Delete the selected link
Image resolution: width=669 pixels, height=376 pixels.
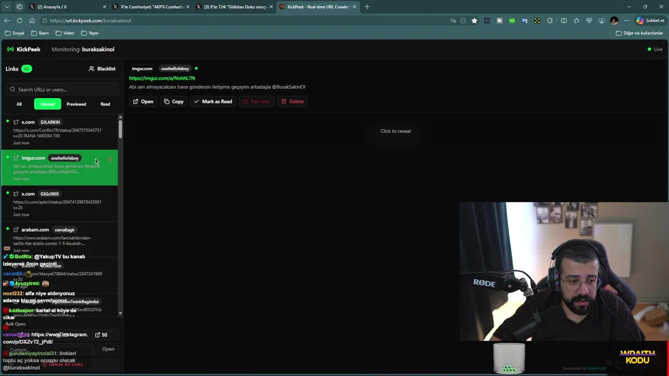(x=292, y=101)
